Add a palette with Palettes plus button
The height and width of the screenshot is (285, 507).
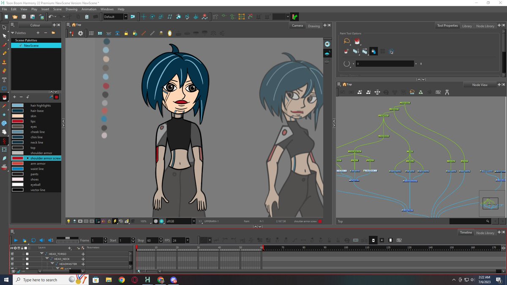coord(38,33)
